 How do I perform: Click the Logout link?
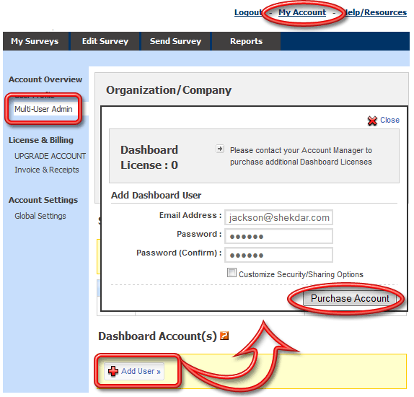point(248,12)
